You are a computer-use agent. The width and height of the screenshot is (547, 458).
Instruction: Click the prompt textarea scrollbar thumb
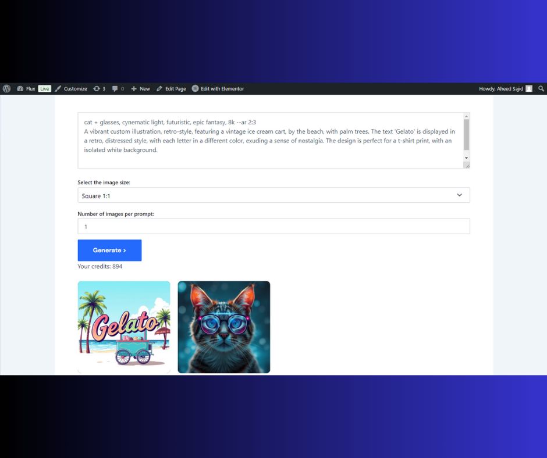click(467, 134)
